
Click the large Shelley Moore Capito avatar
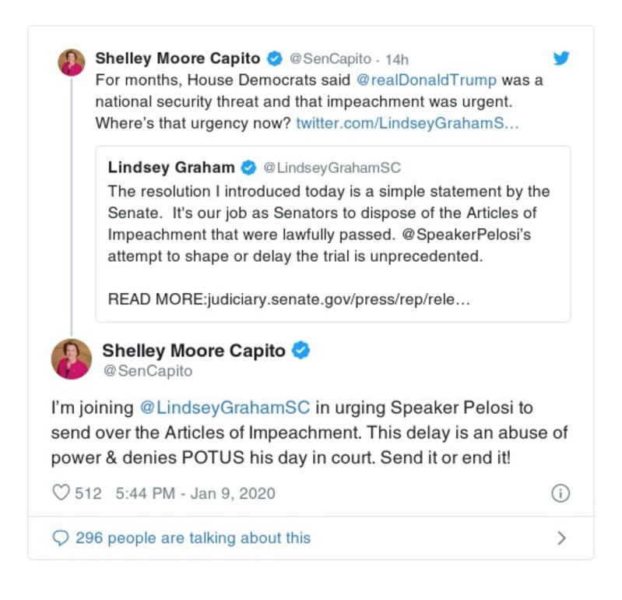(72, 359)
